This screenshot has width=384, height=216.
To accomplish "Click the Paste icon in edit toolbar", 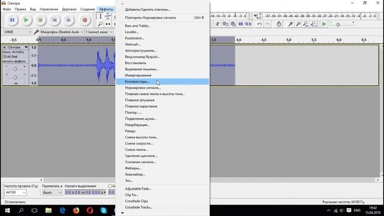I will pos(233,24).
